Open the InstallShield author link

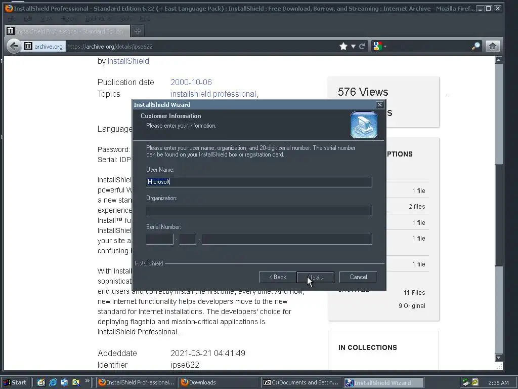click(x=128, y=61)
